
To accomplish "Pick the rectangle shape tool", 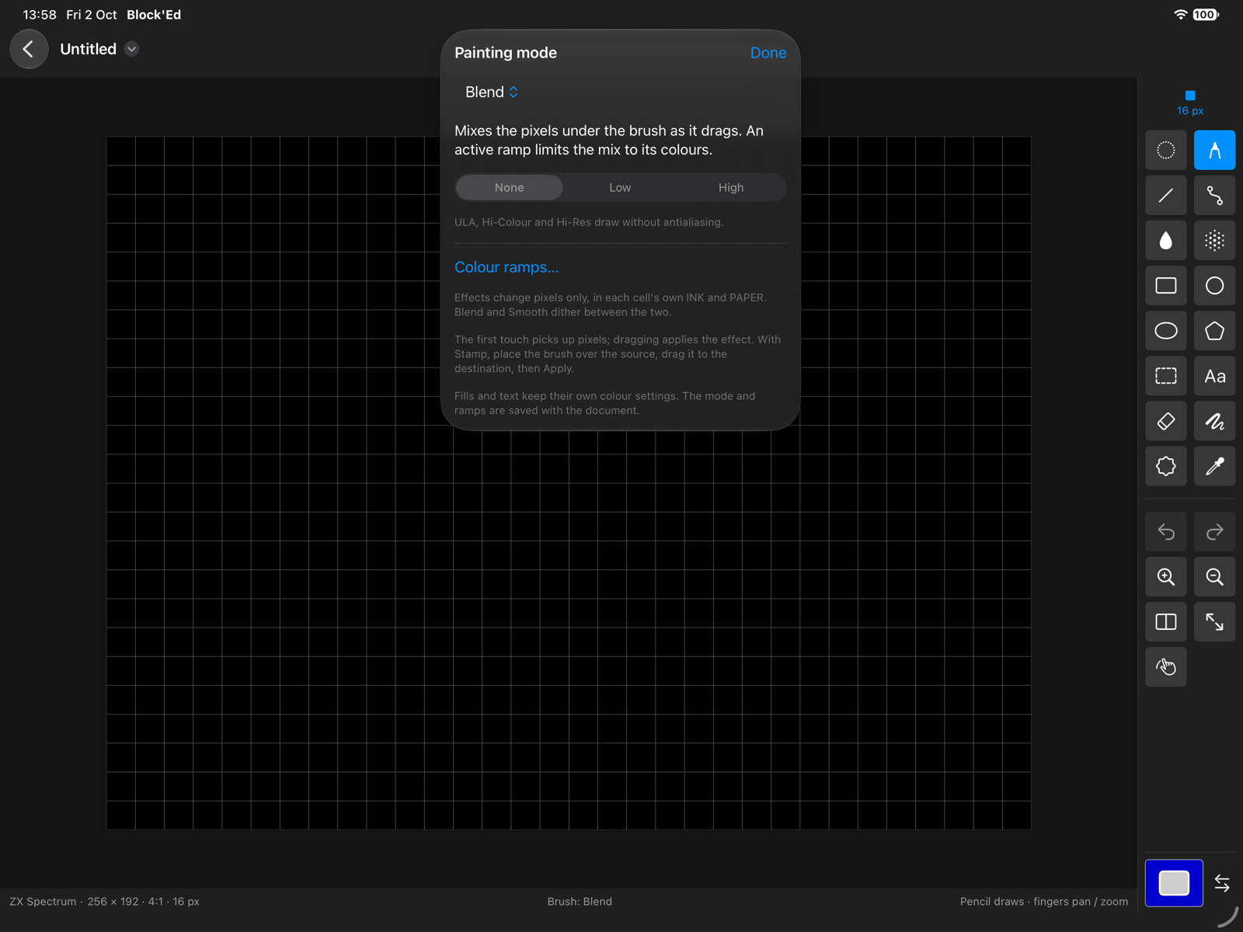I will tap(1165, 286).
